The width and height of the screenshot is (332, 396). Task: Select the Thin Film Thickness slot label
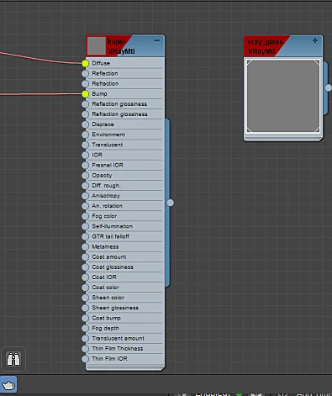coord(118,349)
